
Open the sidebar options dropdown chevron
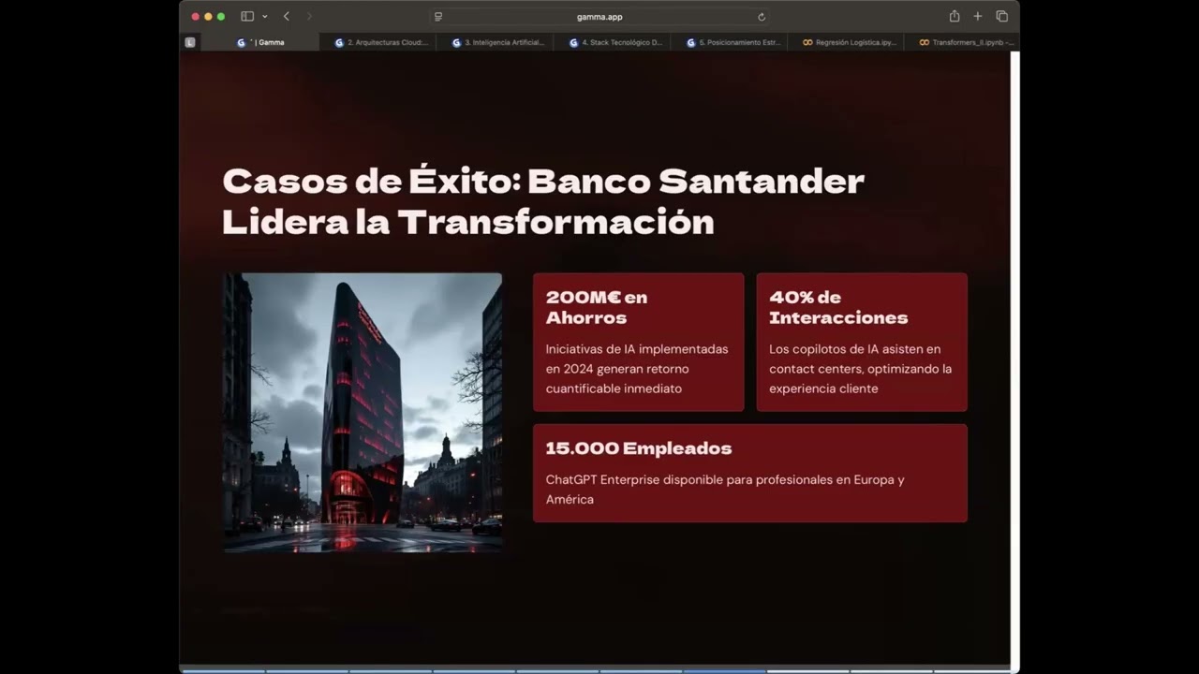coord(265,16)
